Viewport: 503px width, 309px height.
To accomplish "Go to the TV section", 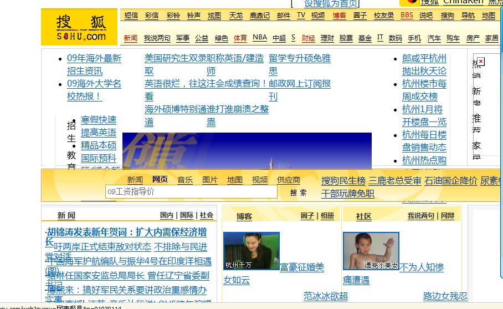I will pos(301,16).
